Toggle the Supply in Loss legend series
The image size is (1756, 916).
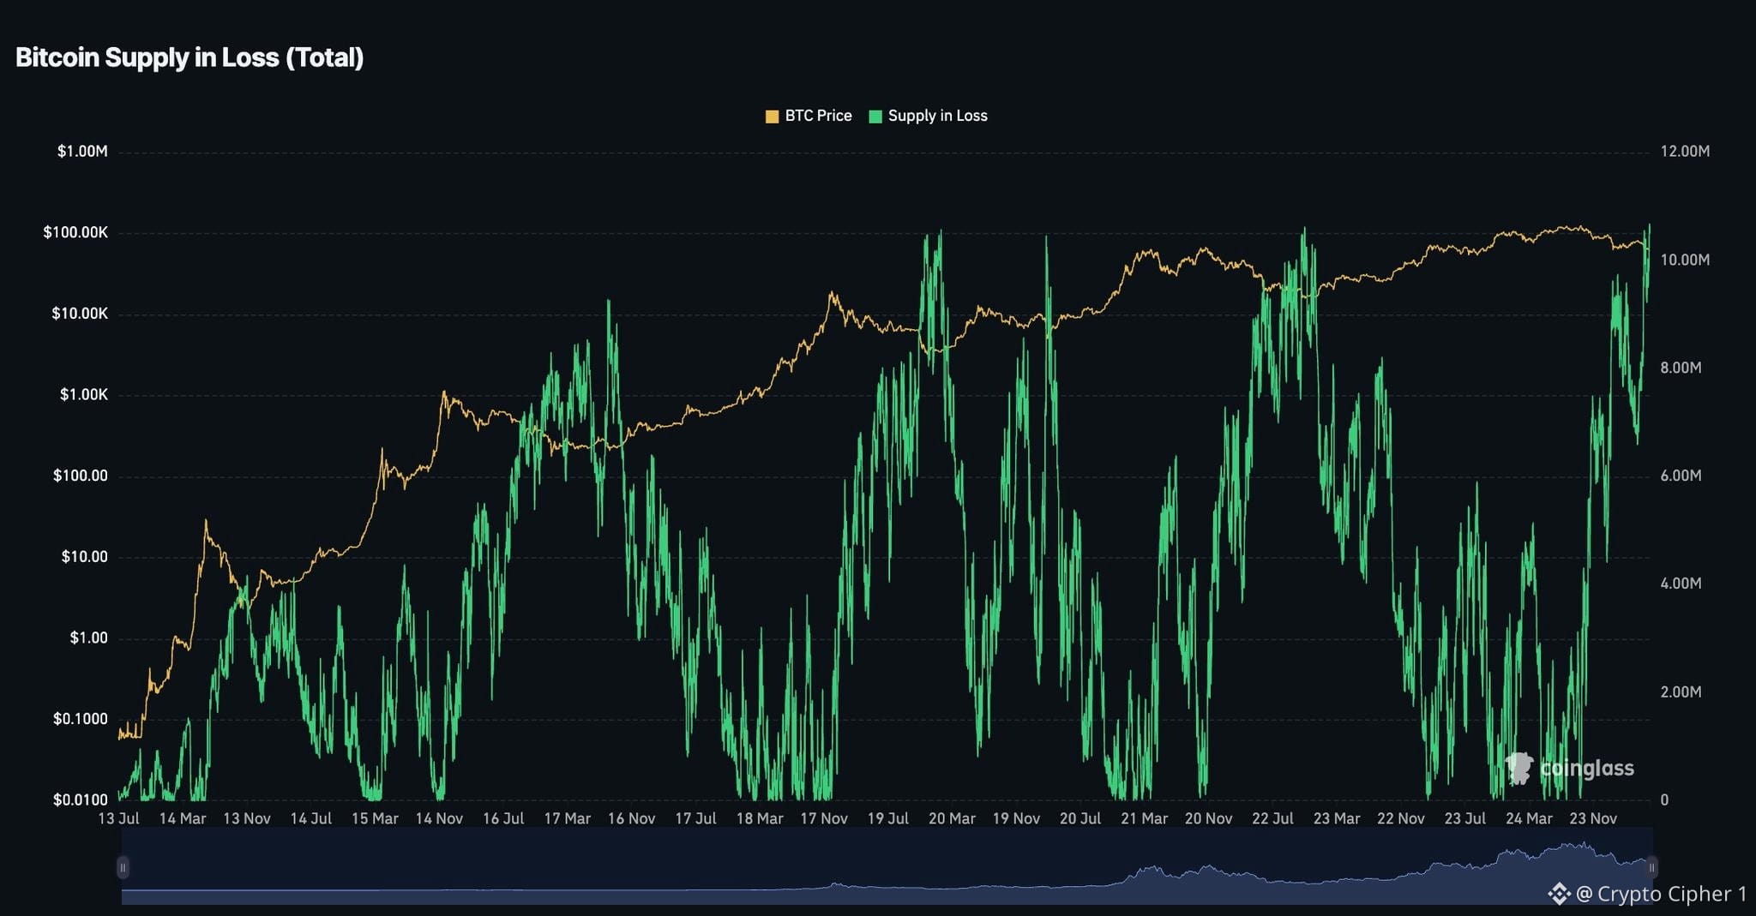pos(928,116)
